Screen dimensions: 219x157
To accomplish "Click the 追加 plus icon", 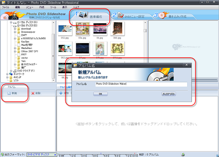I will point(61,93).
